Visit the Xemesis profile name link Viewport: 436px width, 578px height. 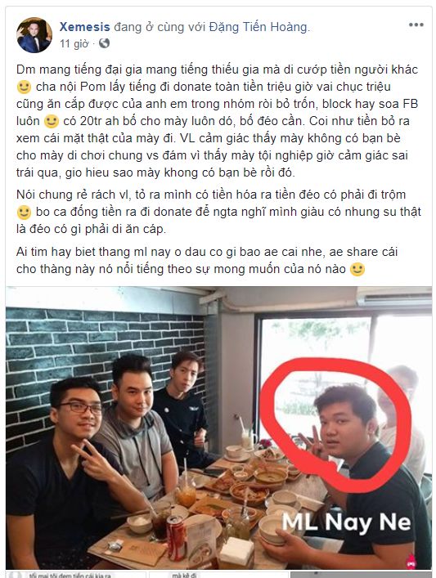85,27
